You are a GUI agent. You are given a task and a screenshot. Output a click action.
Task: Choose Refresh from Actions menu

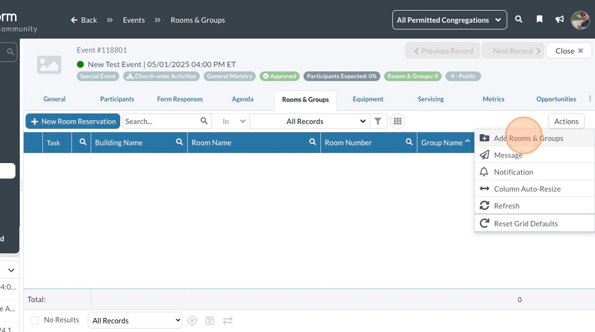point(534,205)
